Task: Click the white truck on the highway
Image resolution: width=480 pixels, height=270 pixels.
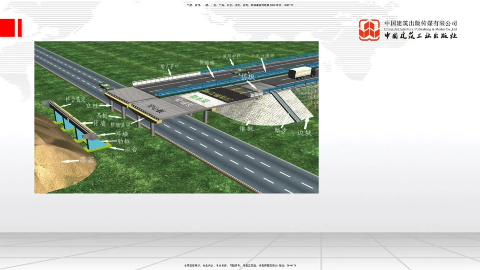Action: [301, 73]
